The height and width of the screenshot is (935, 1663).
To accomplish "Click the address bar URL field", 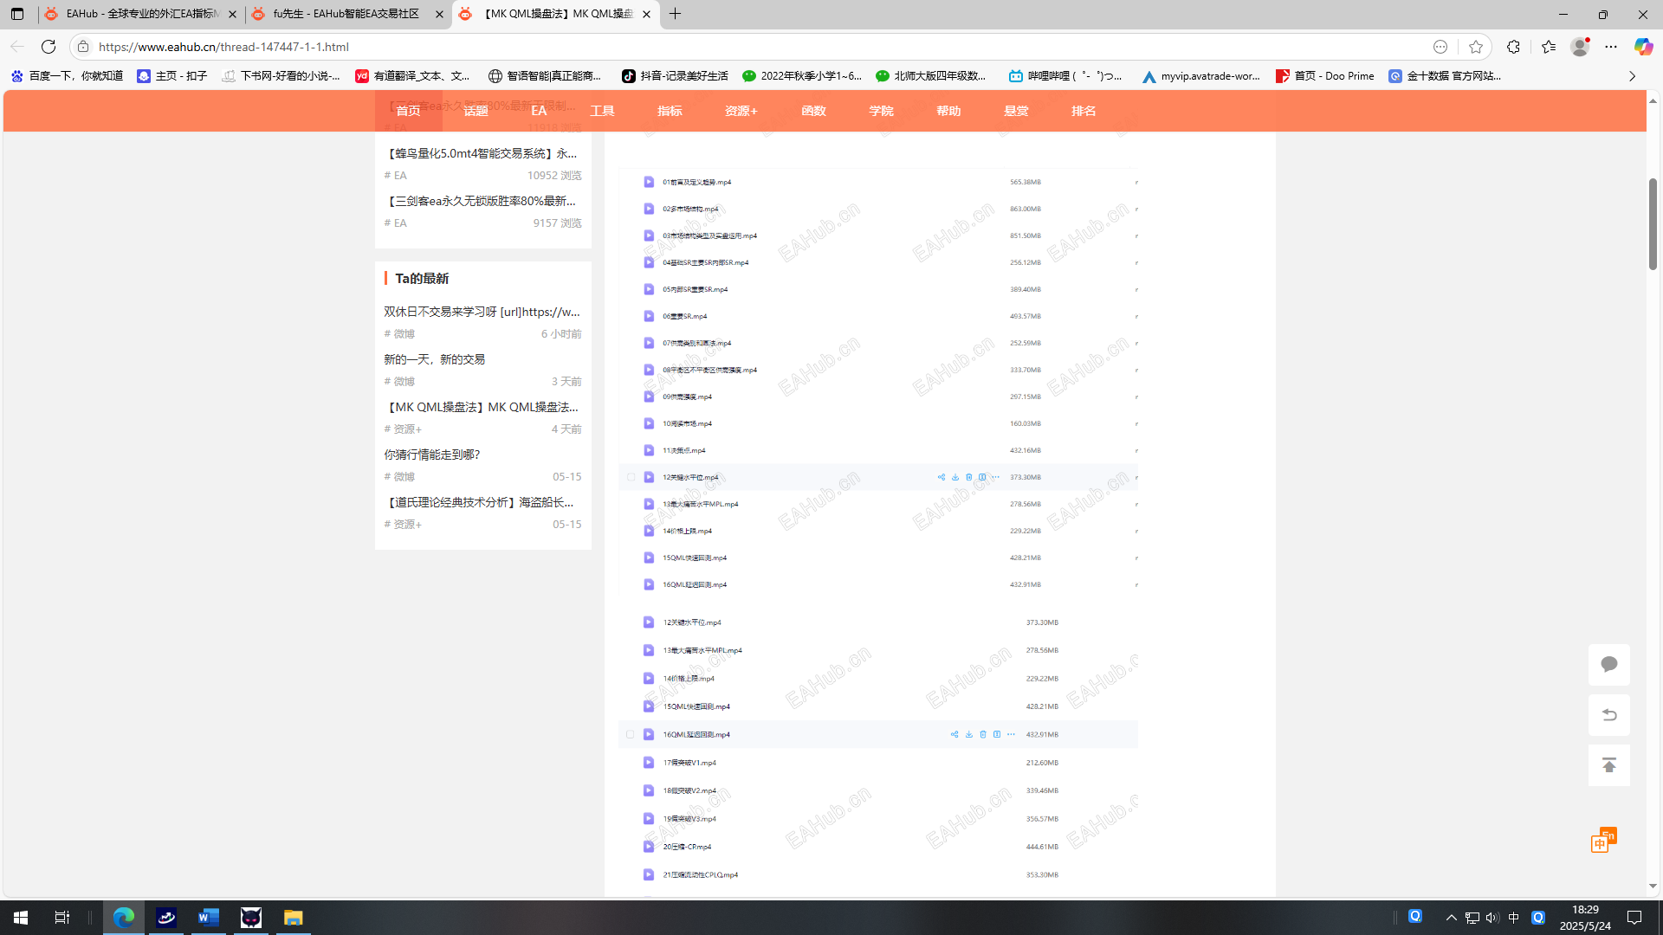I will (754, 47).
